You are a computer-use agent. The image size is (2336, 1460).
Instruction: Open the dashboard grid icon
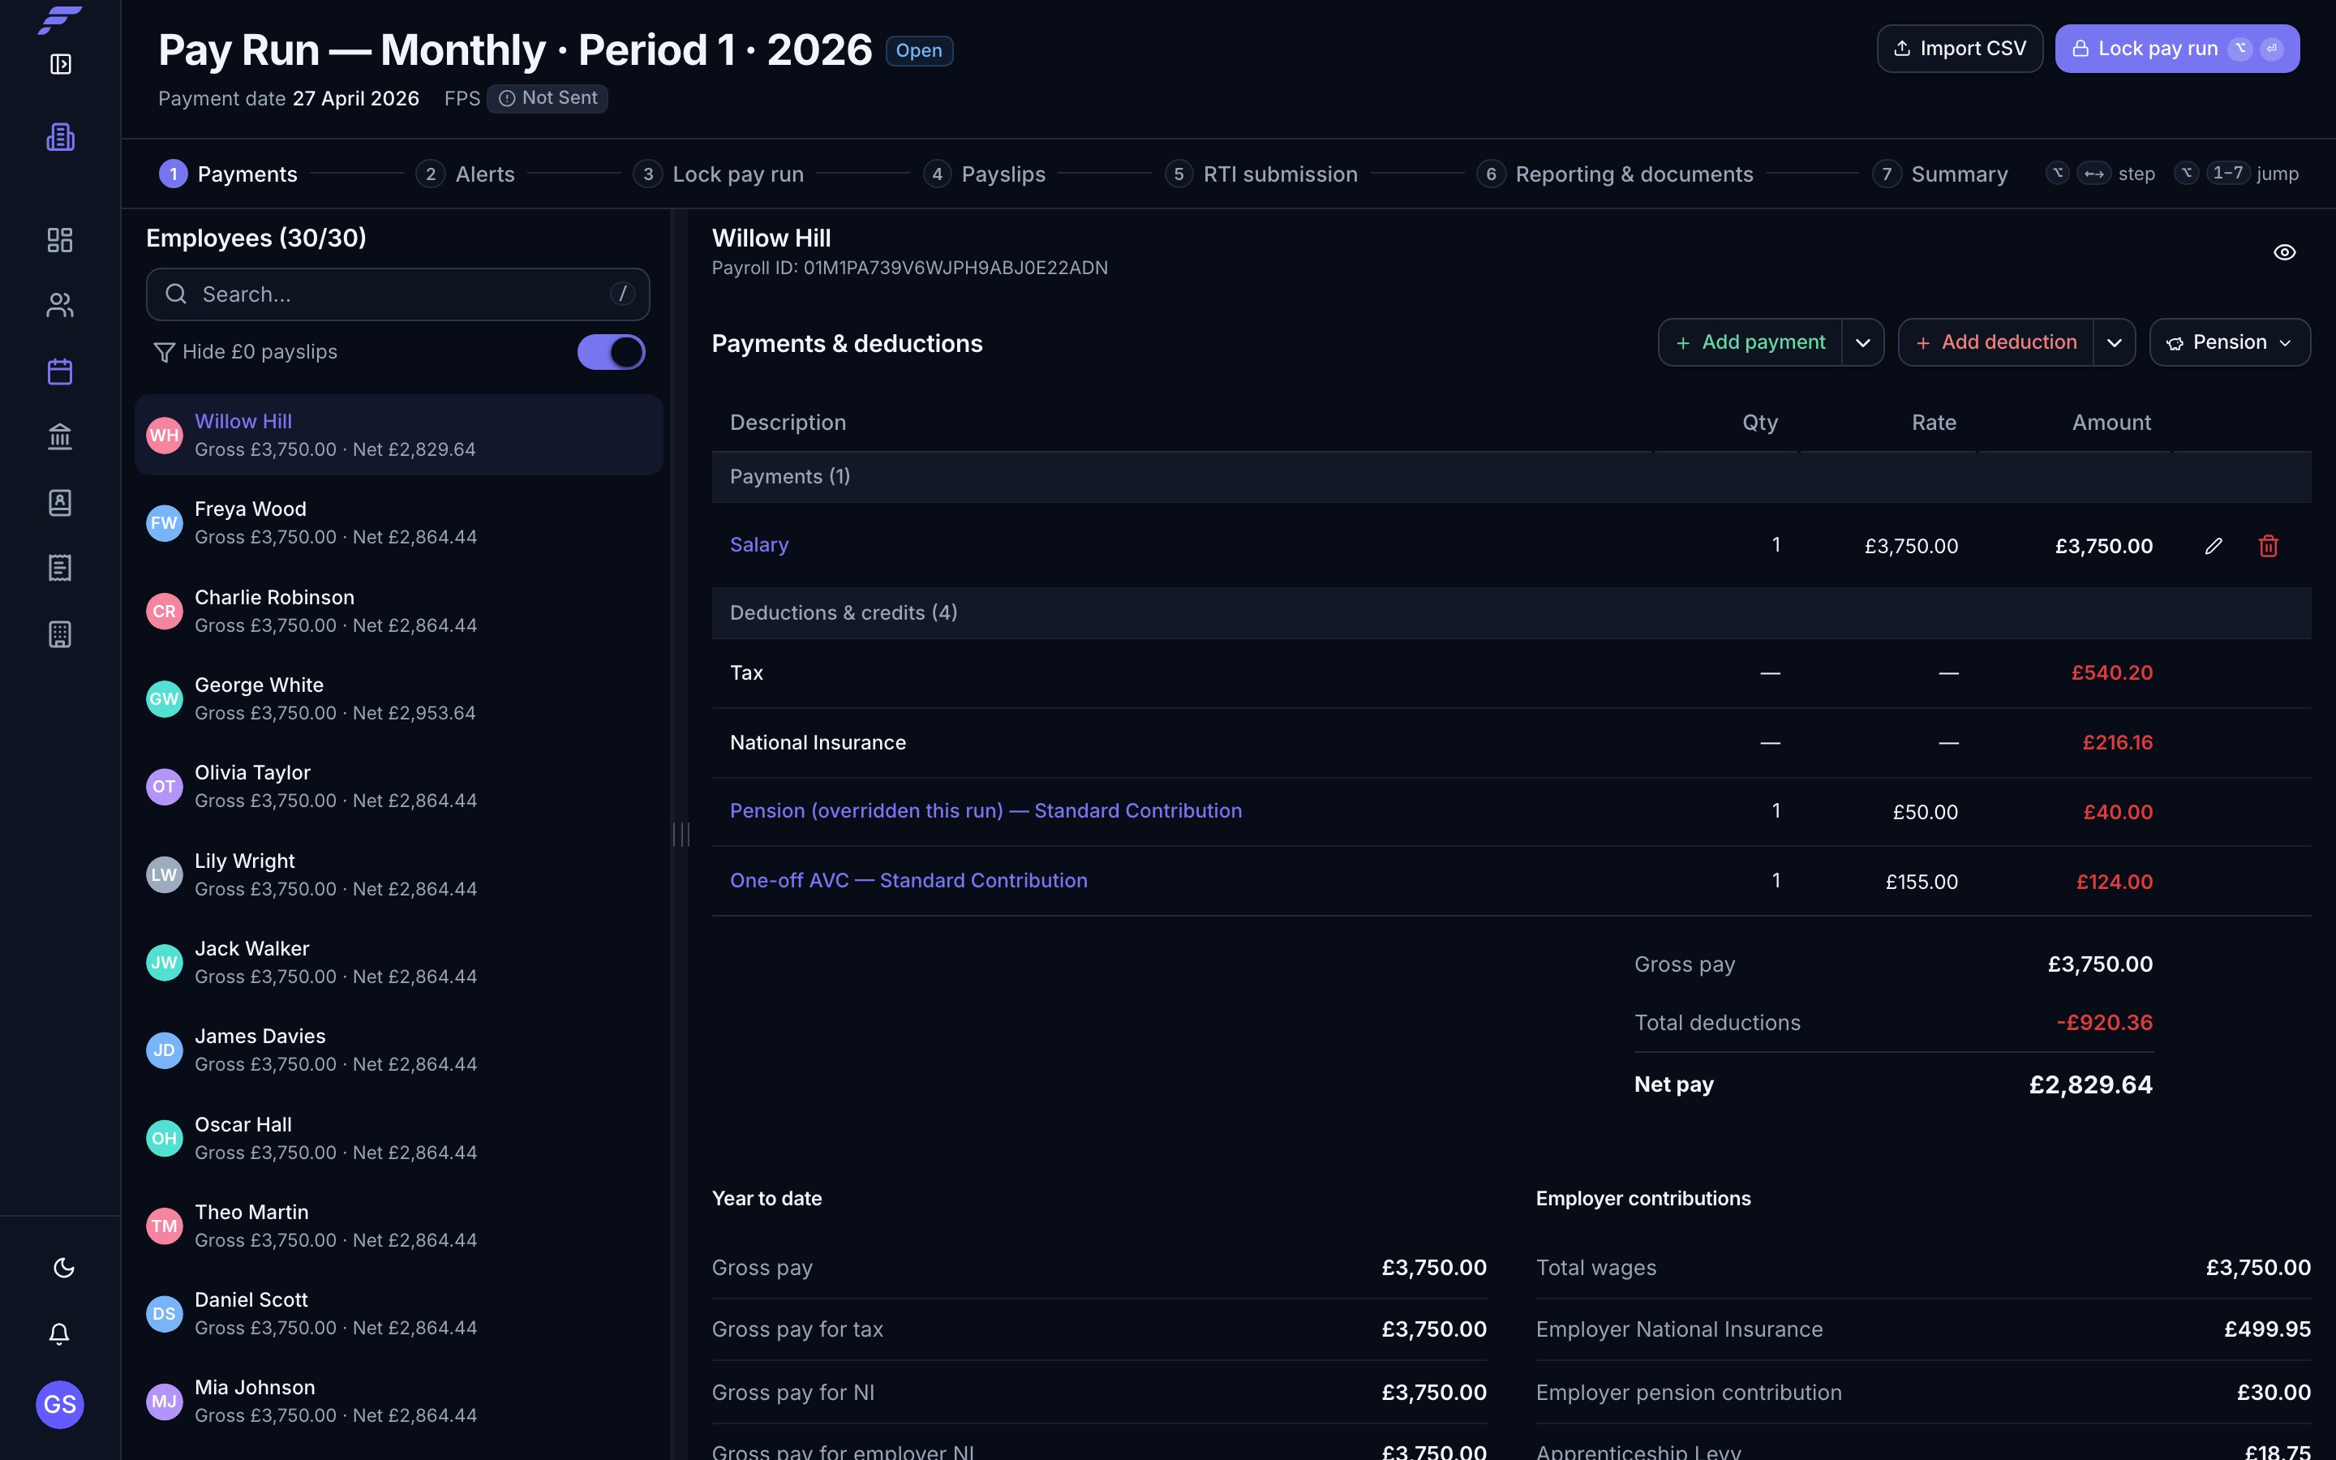60,239
